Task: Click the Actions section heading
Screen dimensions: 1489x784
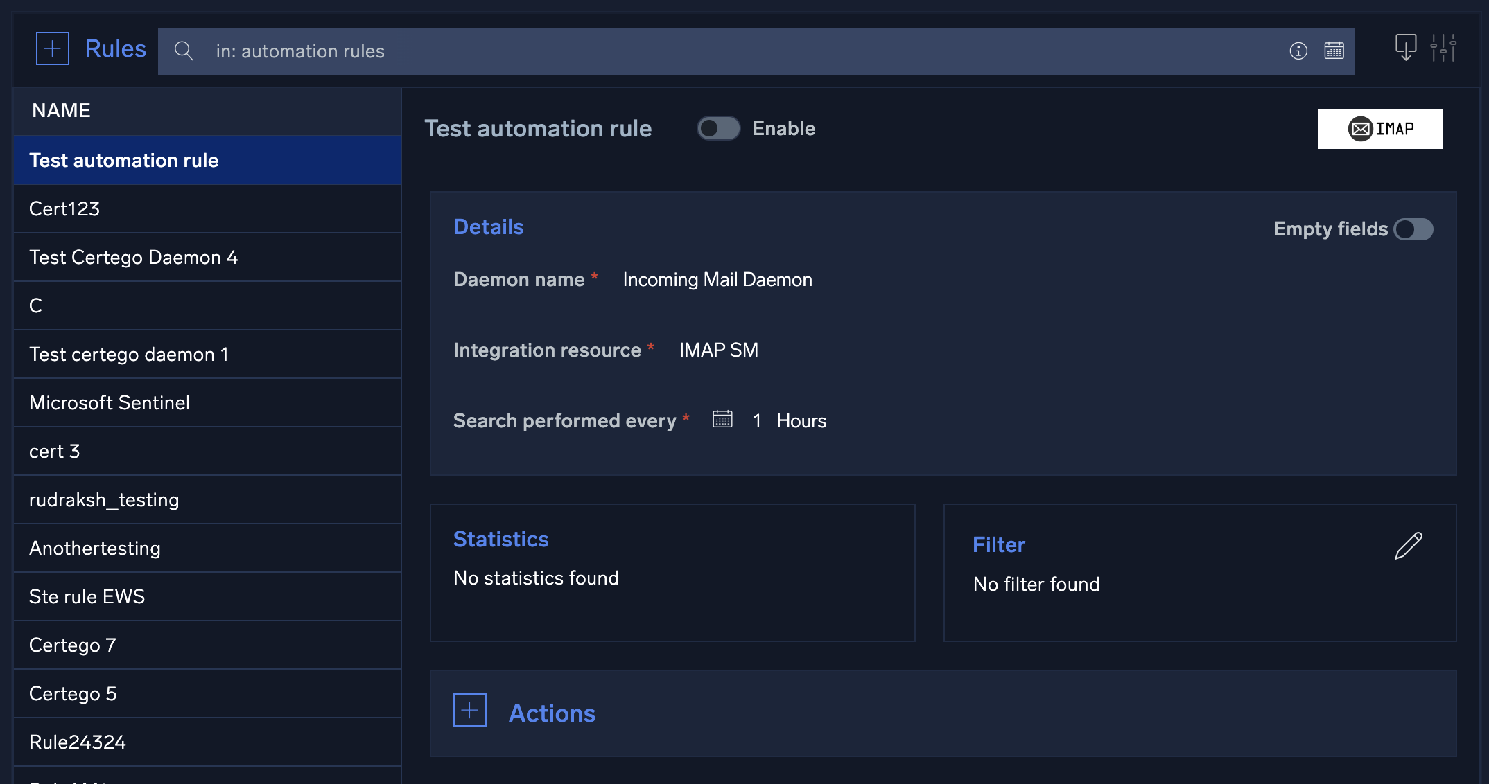Action: [x=552, y=713]
